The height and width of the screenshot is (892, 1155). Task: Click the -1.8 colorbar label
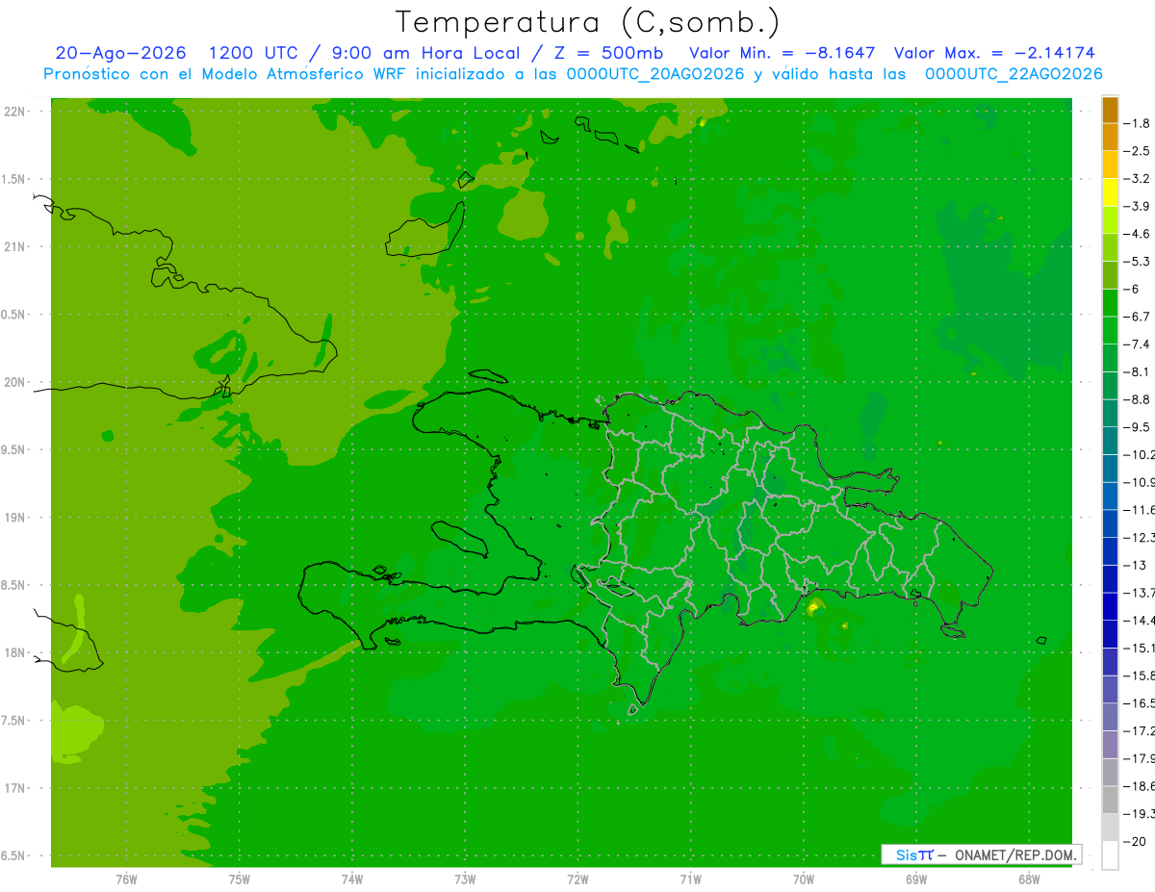point(1139,123)
